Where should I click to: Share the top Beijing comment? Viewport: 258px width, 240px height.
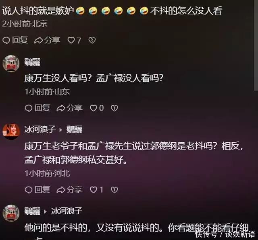coord(47,40)
